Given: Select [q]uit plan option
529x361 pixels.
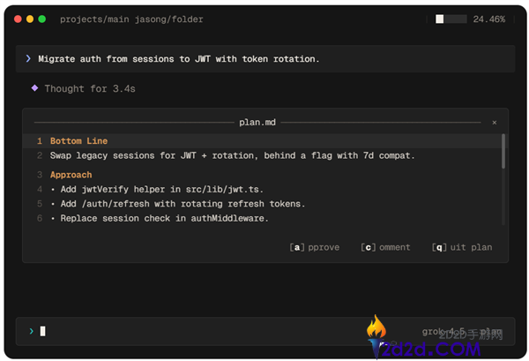Looking at the screenshot, I should (x=462, y=247).
